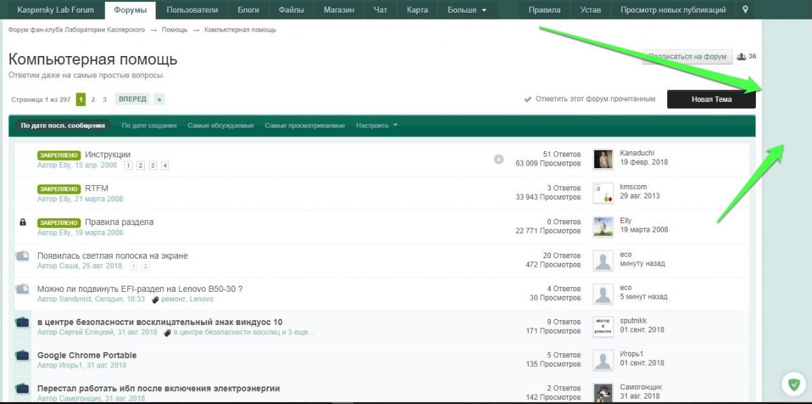Expand the Больше dropdown menu
This screenshot has width=812, height=404.
(x=467, y=10)
